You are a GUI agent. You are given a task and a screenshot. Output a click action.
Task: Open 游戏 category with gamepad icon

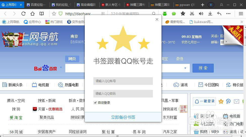(181, 85)
